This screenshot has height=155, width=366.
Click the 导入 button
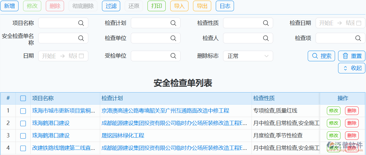point(179,6)
